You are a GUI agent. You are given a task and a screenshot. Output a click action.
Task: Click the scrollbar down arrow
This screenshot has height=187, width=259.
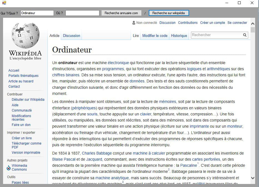point(253,178)
